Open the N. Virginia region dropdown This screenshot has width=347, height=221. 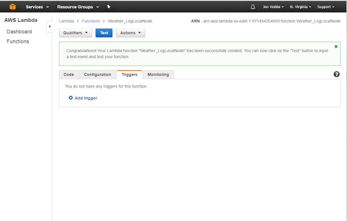click(x=300, y=7)
